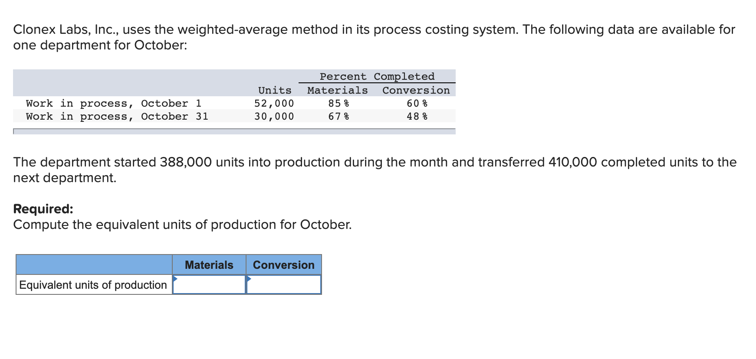756x359 pixels.
Task: Select the Conversion column header cell
Action: pos(283,265)
